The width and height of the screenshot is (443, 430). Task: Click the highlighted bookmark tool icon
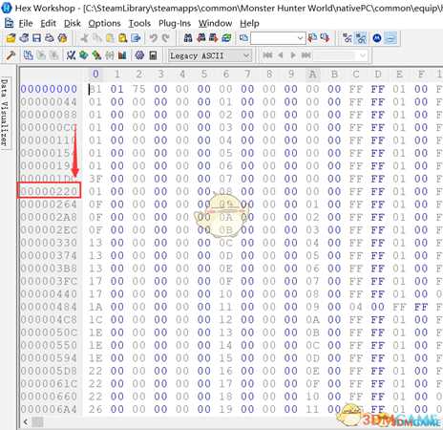click(361, 38)
